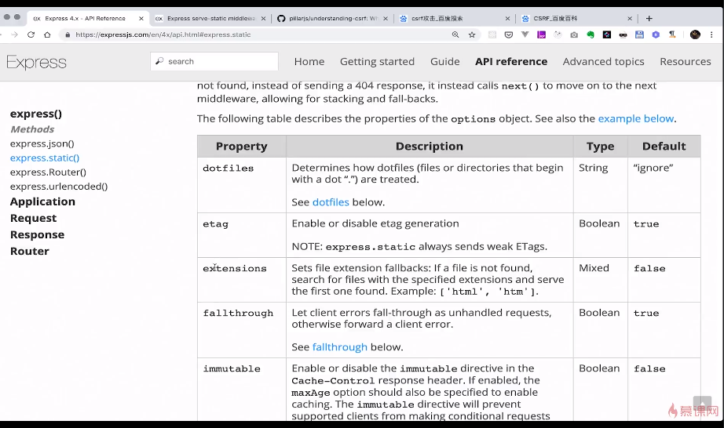Open the incognito mask extension
724x428 pixels.
click(x=623, y=34)
